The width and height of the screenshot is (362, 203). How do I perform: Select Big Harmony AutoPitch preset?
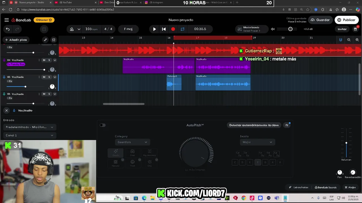(150, 153)
